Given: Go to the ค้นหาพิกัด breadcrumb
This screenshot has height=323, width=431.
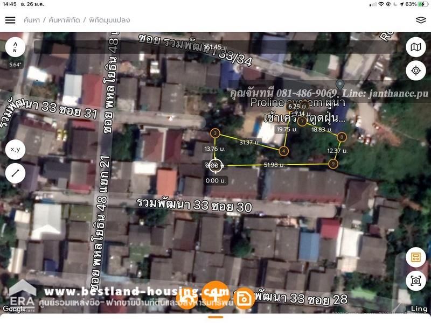Looking at the screenshot, I should click(64, 20).
